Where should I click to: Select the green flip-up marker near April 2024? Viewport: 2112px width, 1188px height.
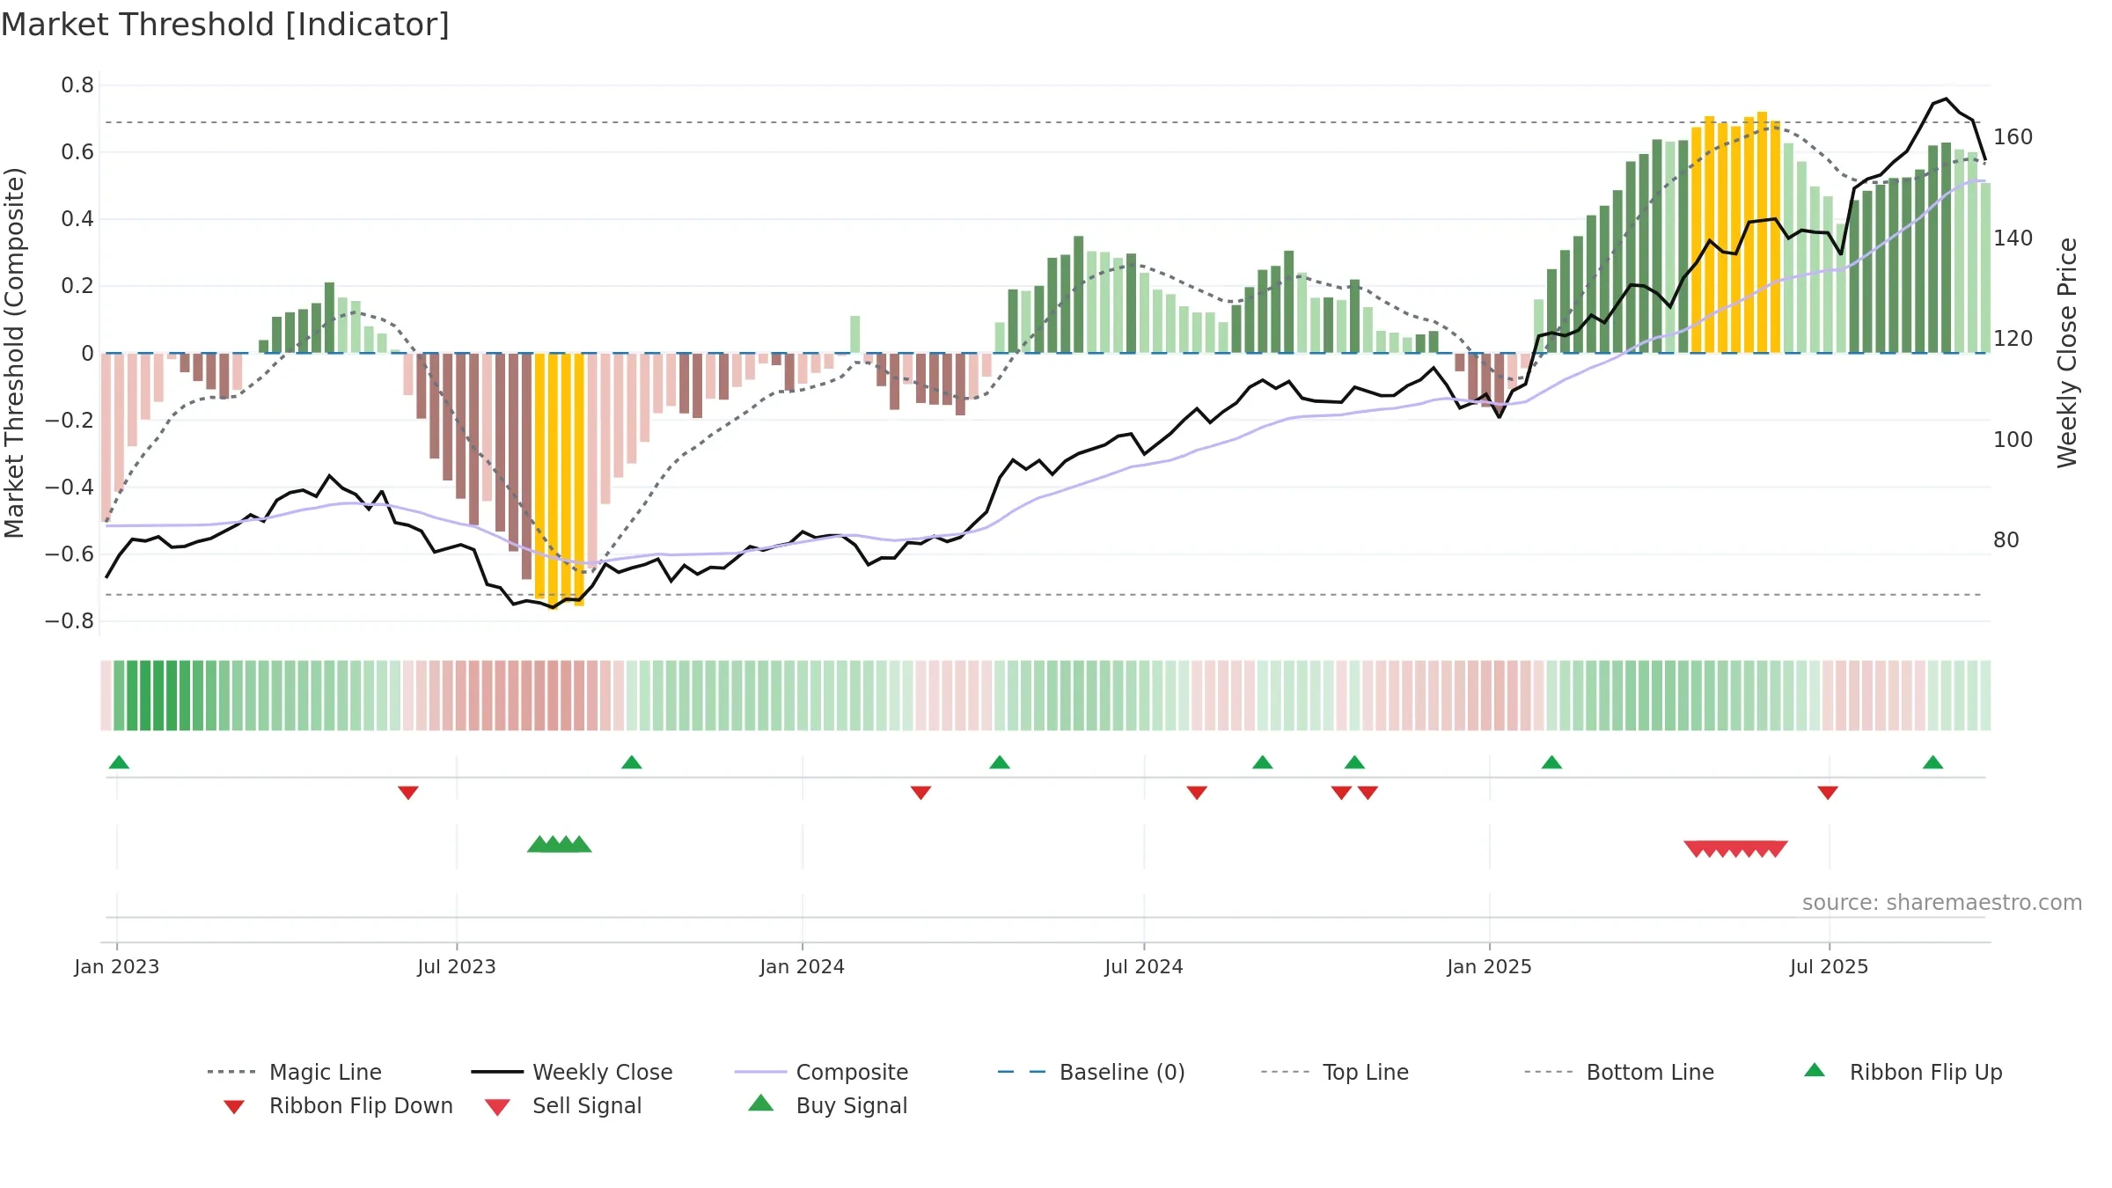[x=1000, y=762]
